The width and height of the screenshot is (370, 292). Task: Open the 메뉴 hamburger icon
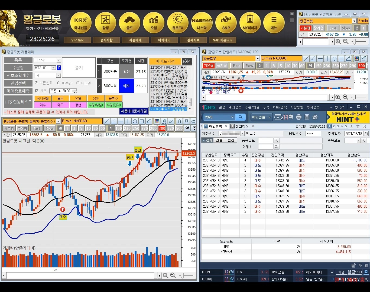tap(274, 23)
